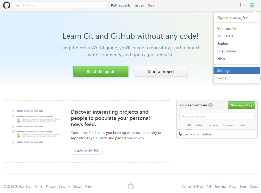Click the Start a project button
Image resolution: width=261 pixels, height=193 pixels.
[161, 71]
